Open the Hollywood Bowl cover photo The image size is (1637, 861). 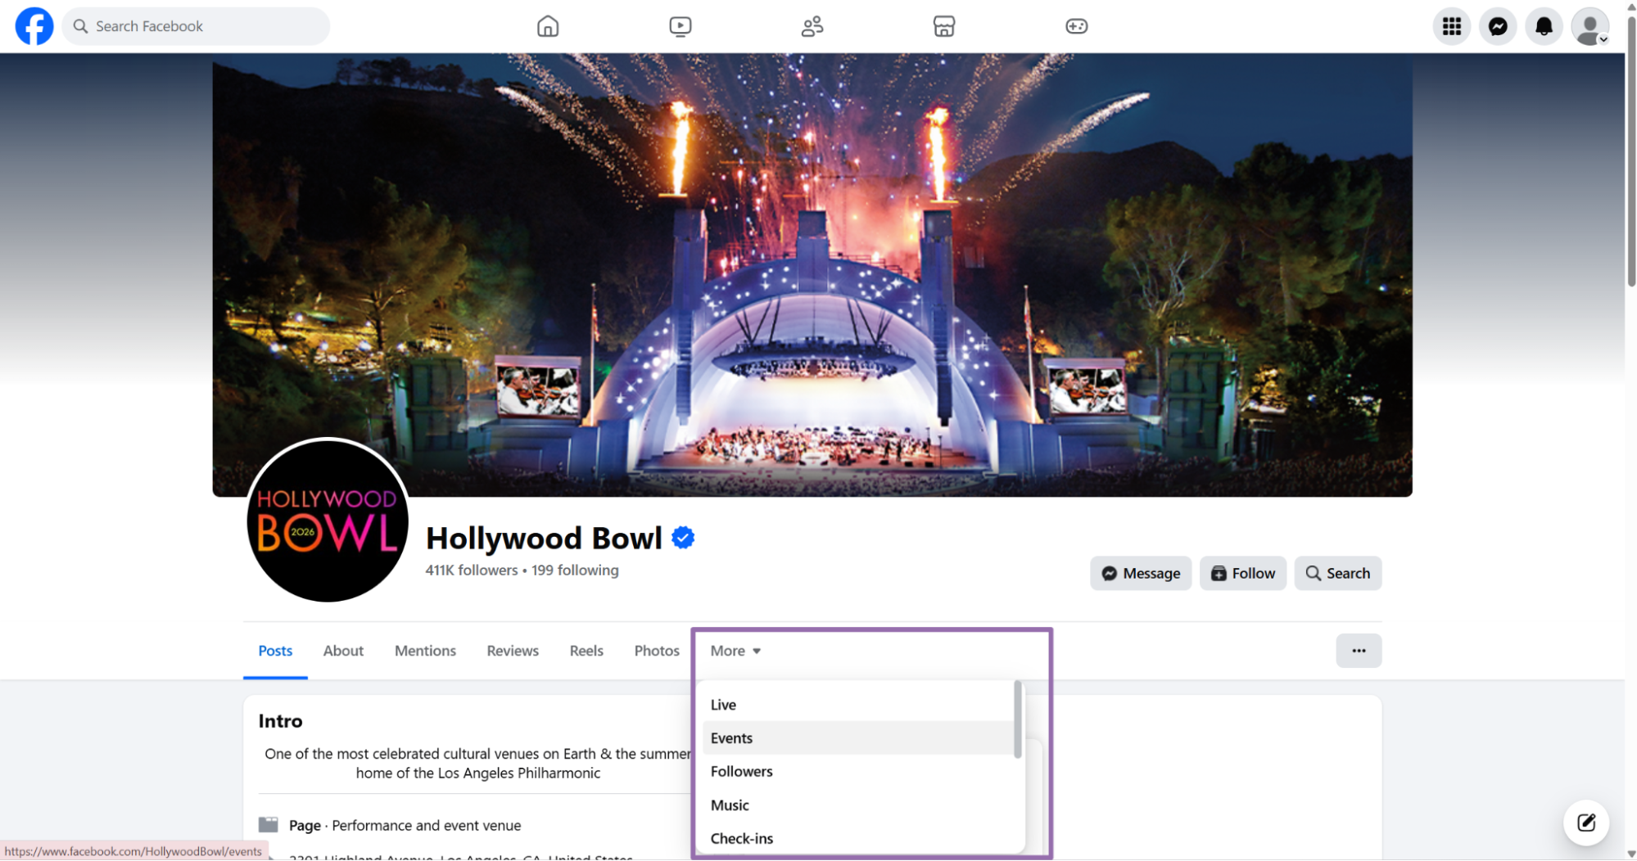[x=812, y=275]
